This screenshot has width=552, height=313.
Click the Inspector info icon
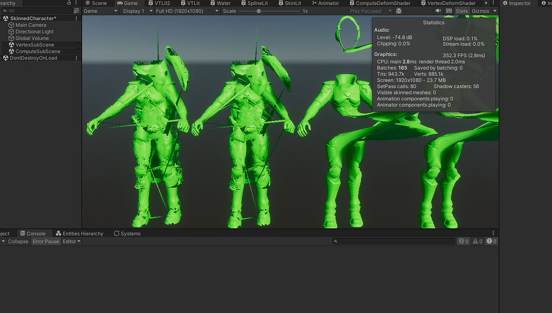pos(506,3)
